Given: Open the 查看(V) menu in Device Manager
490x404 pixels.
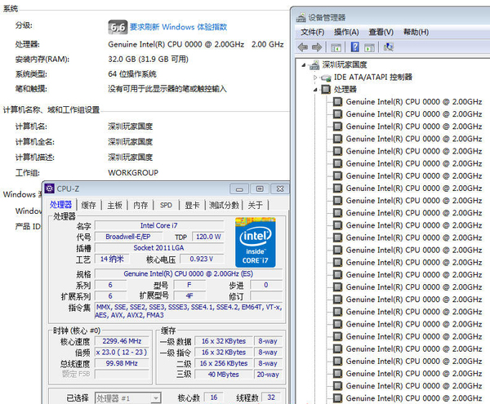Looking at the screenshot, I should (x=381, y=32).
